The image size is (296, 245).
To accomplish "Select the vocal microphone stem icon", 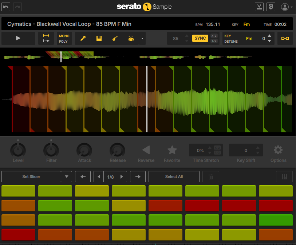I will click(83, 38).
